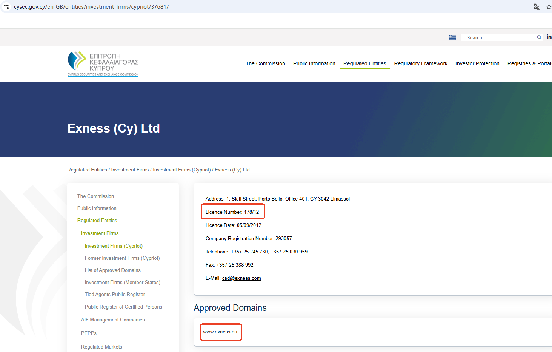The width and height of the screenshot is (552, 352).
Task: Type in the Search field
Action: pos(498,37)
